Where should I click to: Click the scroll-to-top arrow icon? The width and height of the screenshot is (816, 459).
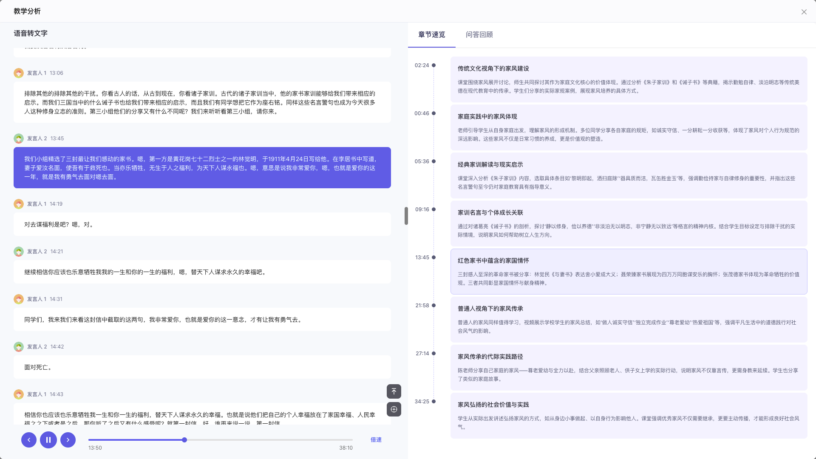pos(394,391)
